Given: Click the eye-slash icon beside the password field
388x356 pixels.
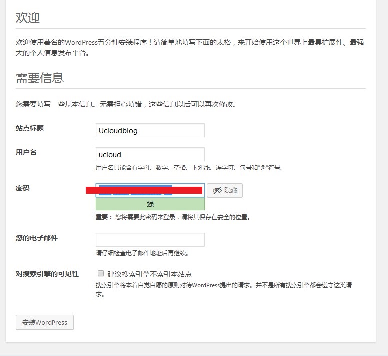Looking at the screenshot, I should click(x=217, y=190).
